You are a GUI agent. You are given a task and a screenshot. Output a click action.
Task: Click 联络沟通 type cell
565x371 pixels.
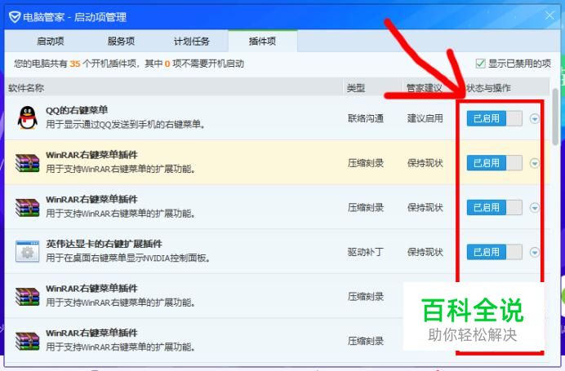pyautogui.click(x=366, y=118)
